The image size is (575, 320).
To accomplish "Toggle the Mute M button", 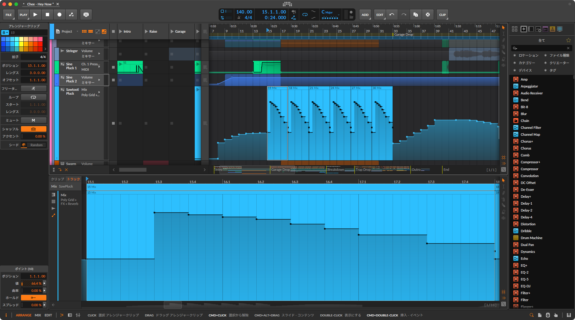I will (x=34, y=120).
